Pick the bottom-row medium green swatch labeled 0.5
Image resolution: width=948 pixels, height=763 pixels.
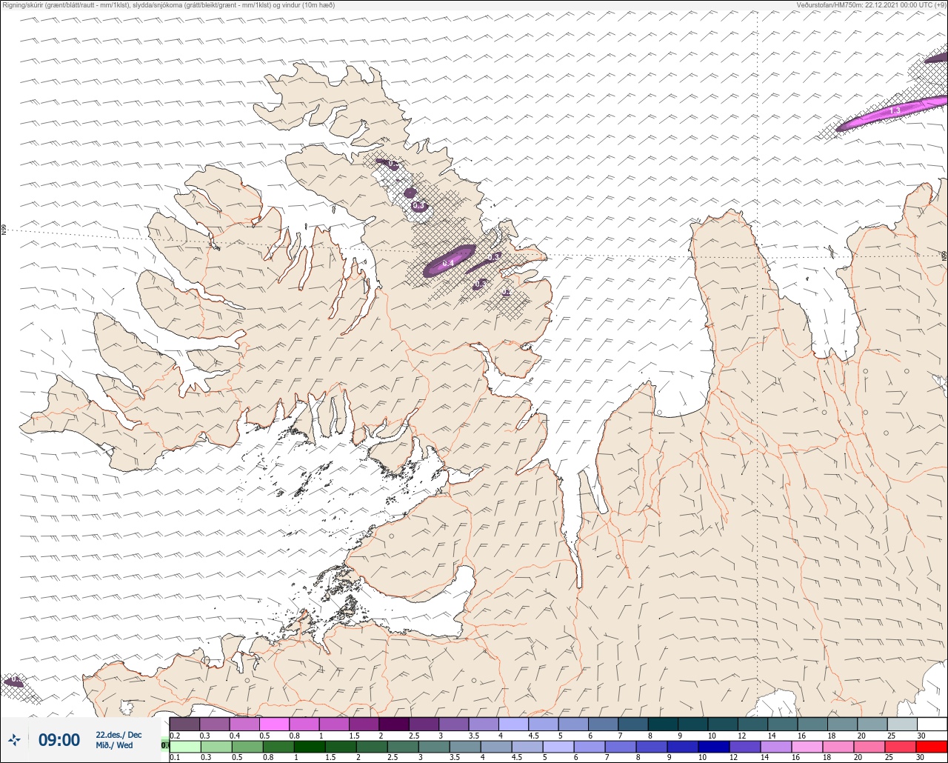[247, 746]
